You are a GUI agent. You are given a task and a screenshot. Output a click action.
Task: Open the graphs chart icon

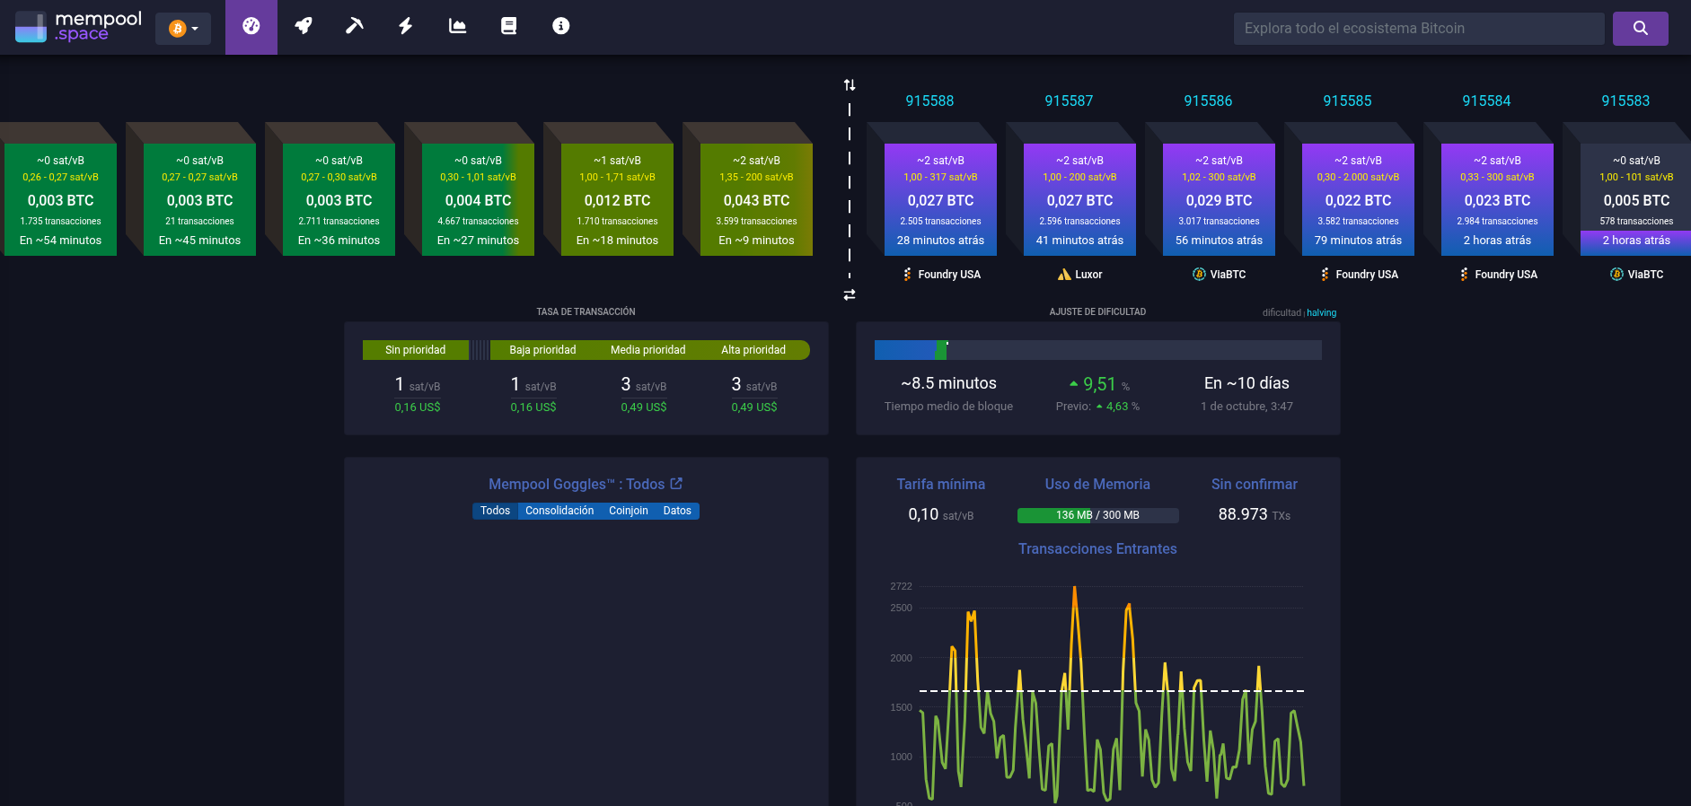(457, 27)
